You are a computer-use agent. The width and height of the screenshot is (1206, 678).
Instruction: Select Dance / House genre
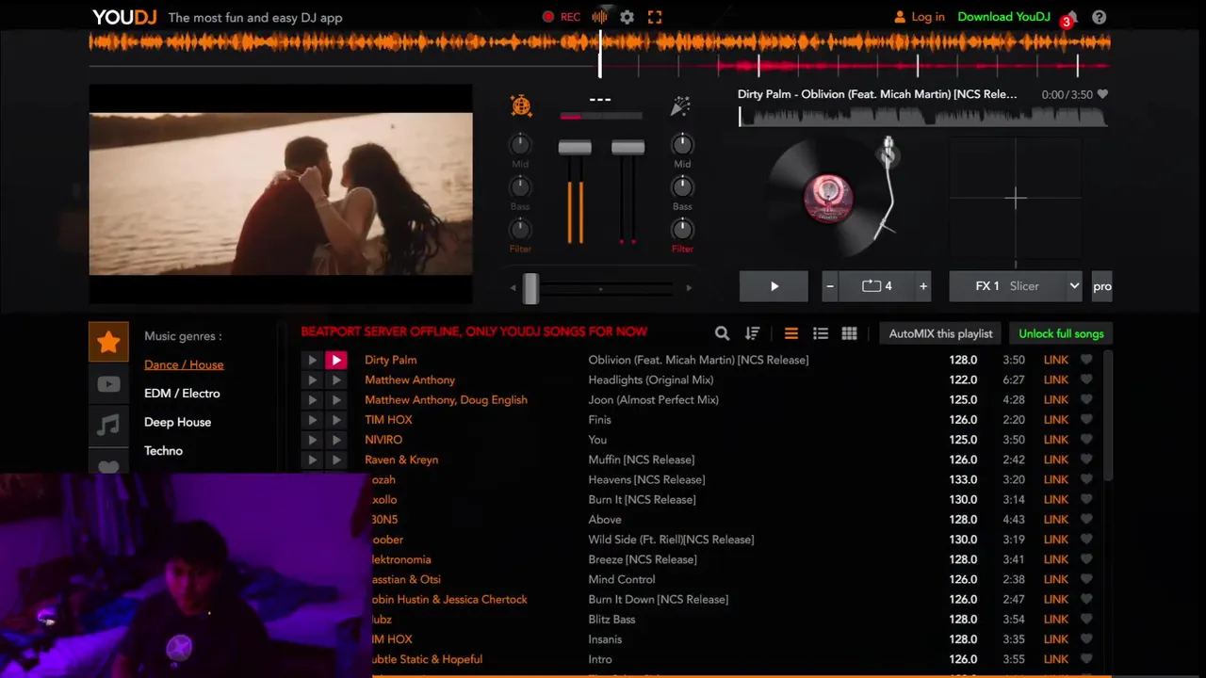[x=184, y=364]
